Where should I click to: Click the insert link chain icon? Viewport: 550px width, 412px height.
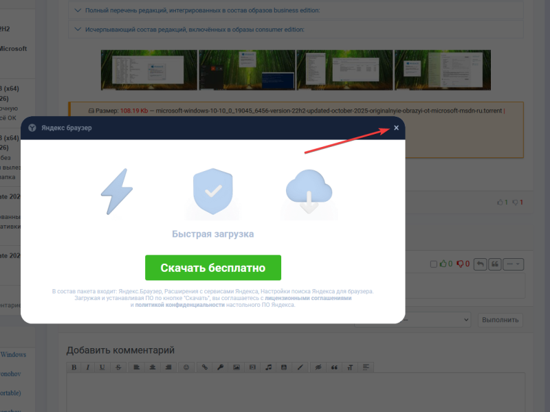204,367
